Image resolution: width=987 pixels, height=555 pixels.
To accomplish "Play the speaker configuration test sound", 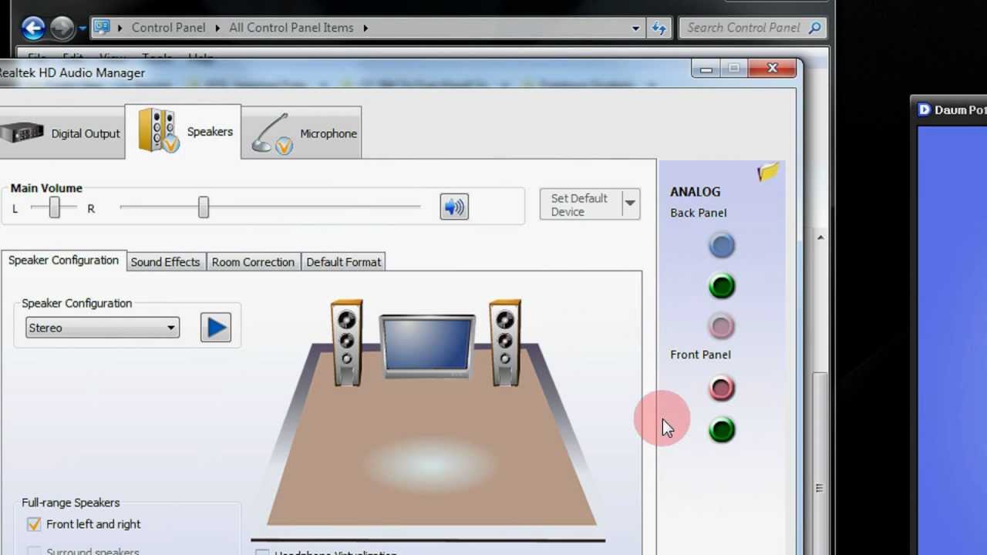I will pyautogui.click(x=216, y=328).
